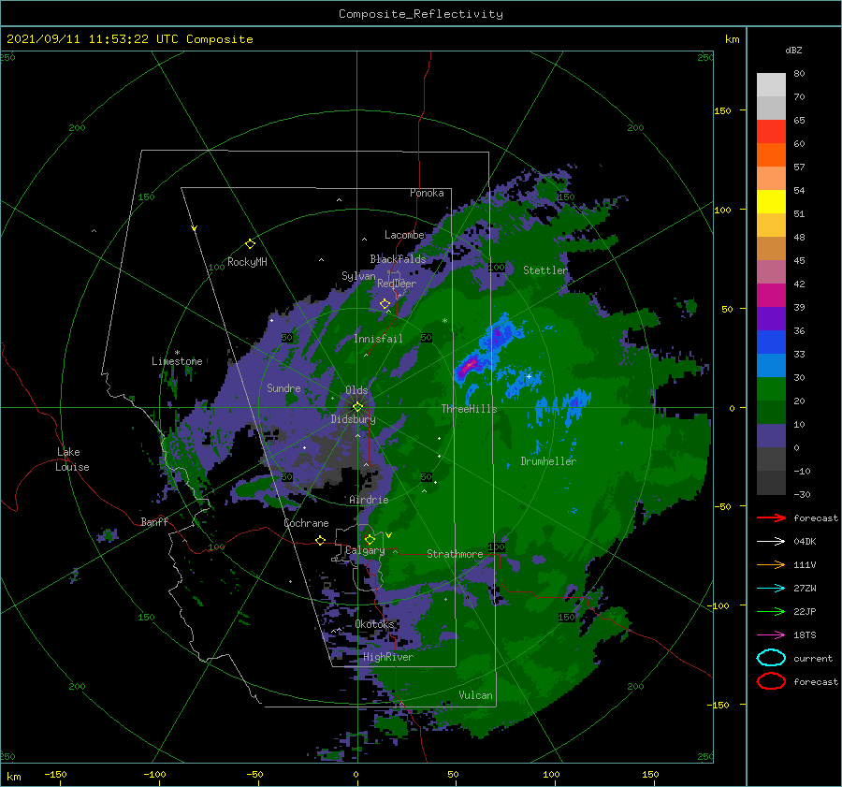Click yellow diamond marker below RedDeer
Image resolution: width=842 pixels, height=787 pixels.
tap(385, 304)
